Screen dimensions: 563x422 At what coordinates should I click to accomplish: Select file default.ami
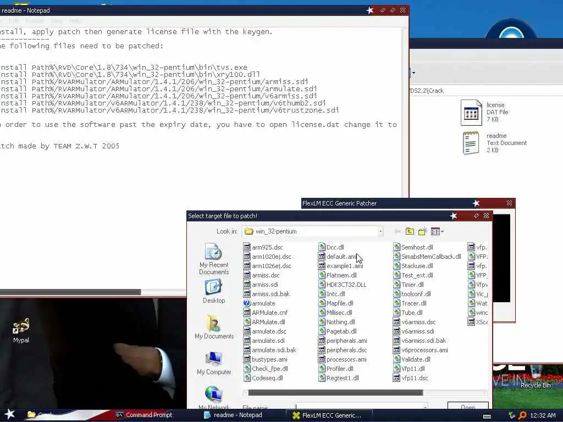click(x=338, y=257)
